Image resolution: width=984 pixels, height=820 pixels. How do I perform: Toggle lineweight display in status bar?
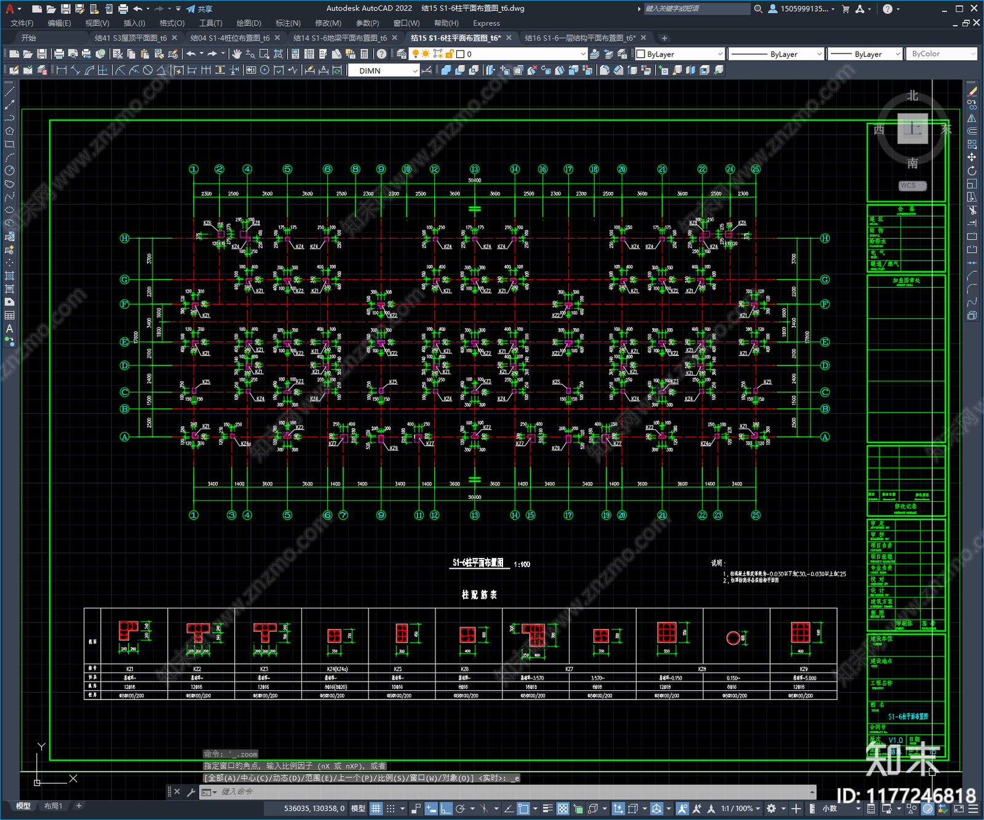[547, 808]
